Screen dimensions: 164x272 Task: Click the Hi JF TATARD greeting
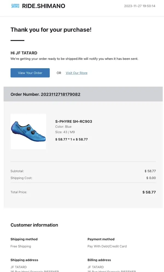tap(24, 53)
